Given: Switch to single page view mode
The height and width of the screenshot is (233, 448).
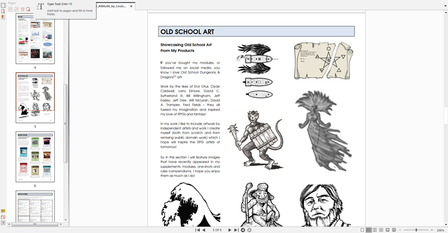Looking at the screenshot, I should tap(362, 230).
